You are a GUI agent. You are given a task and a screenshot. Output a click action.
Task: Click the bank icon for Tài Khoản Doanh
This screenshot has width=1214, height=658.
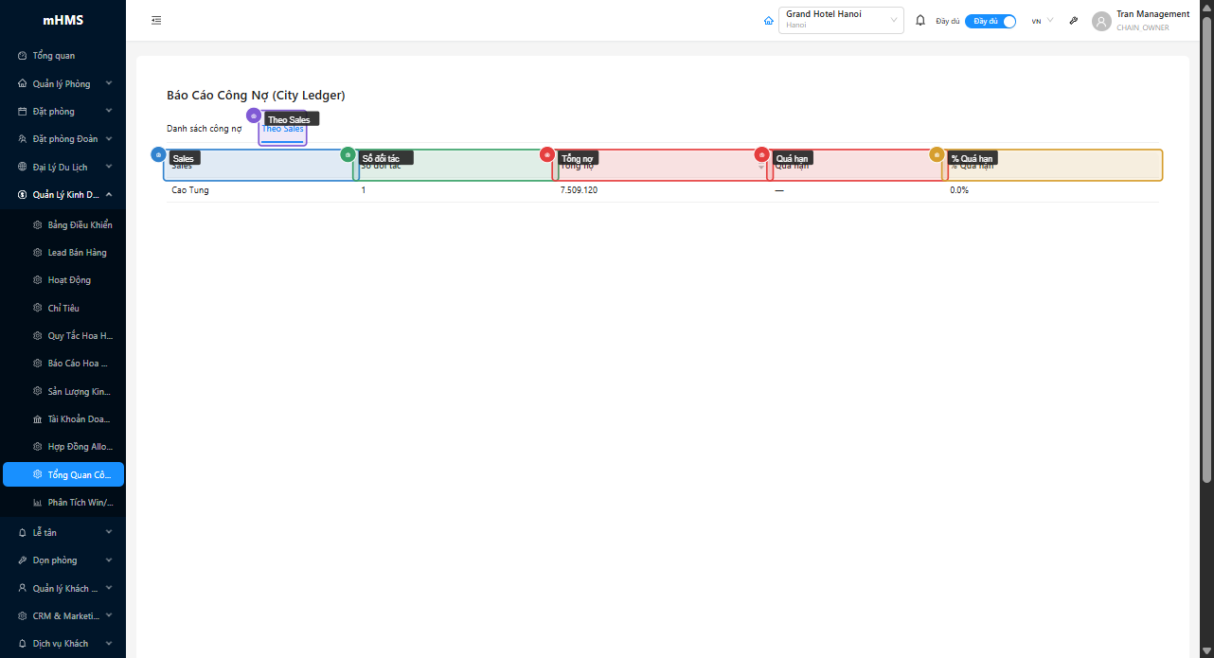(38, 419)
